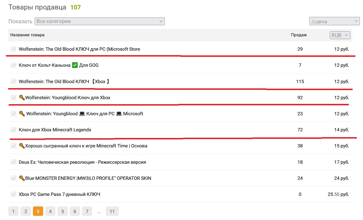The width and height of the screenshot is (363, 220).
Task: Tick checkbox for Xbox Minecraft Legends row
Action: pyautogui.click(x=14, y=130)
